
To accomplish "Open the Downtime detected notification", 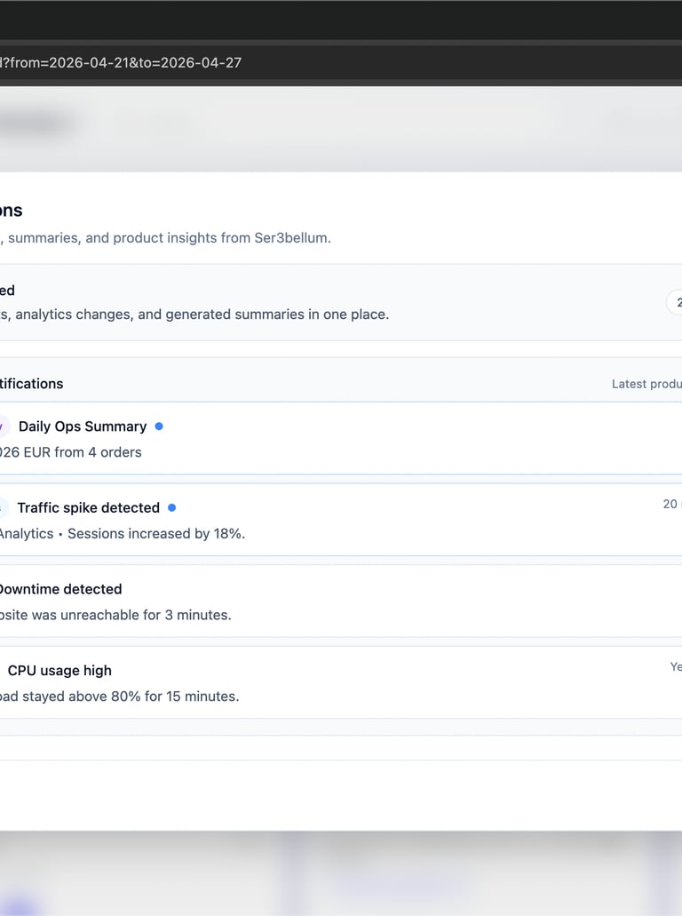I will (x=60, y=589).
